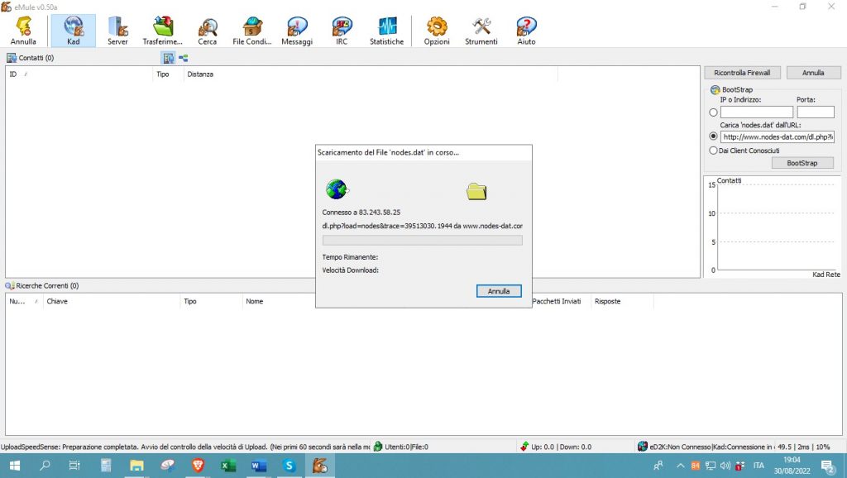Select the Dai Client Conosciuti option

click(x=714, y=151)
